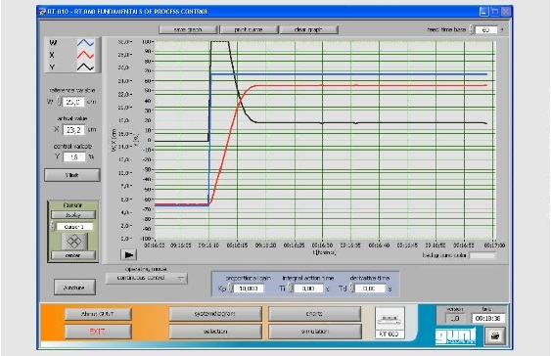
Task: Click the red EXIT button
Action: pyautogui.click(x=98, y=332)
